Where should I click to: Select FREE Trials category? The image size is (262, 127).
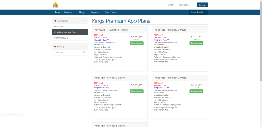tap(70, 27)
